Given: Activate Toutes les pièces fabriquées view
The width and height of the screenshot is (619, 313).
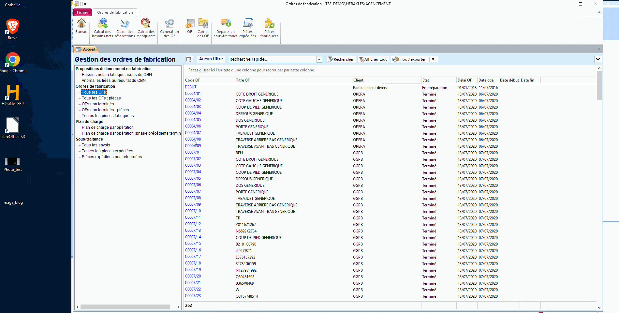Looking at the screenshot, I should click(x=108, y=115).
